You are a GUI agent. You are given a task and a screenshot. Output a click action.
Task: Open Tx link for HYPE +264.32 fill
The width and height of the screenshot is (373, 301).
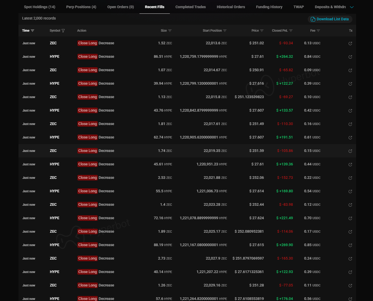[x=350, y=57]
